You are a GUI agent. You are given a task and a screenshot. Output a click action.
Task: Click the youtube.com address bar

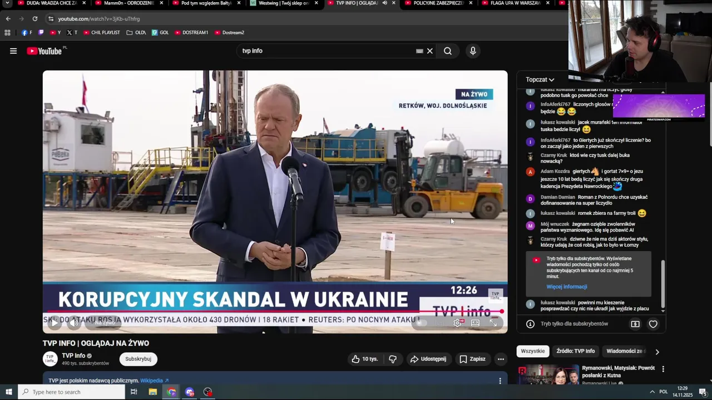(x=306, y=18)
